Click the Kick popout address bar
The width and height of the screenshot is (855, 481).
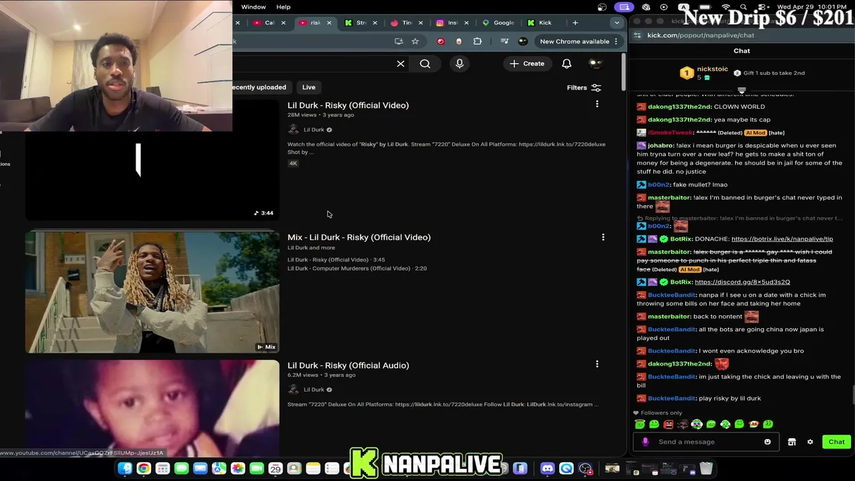[741, 35]
